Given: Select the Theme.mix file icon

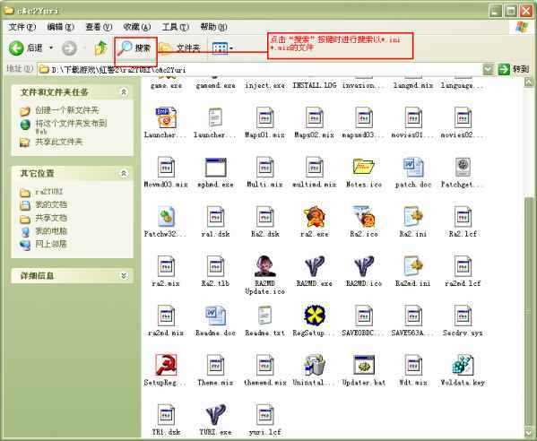Looking at the screenshot, I should pos(215,366).
